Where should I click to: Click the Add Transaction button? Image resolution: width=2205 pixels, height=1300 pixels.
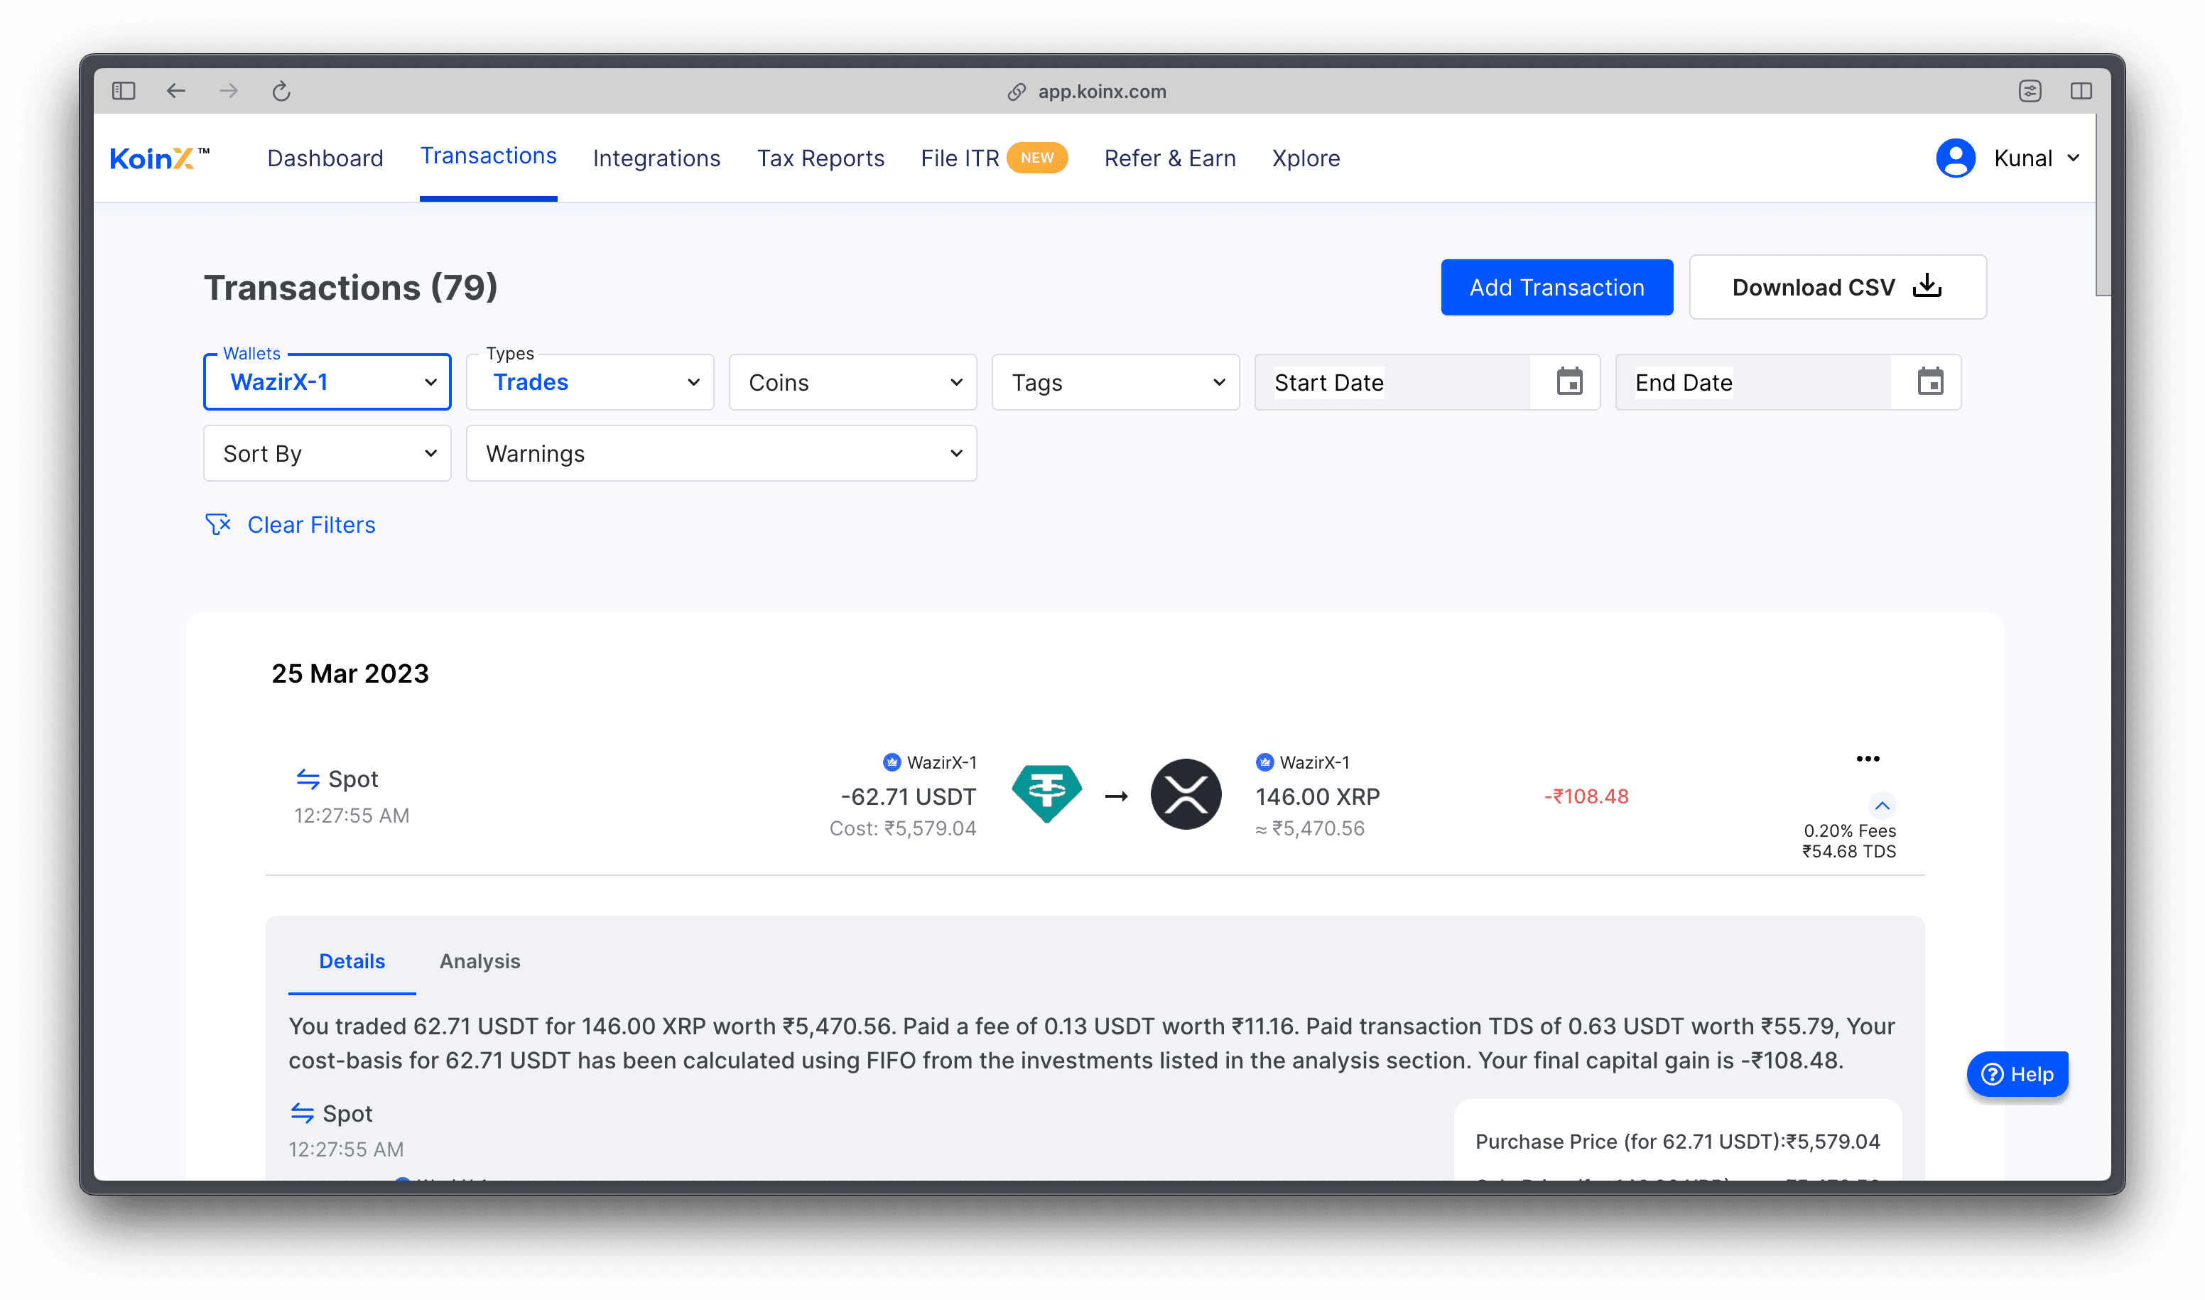coord(1556,287)
